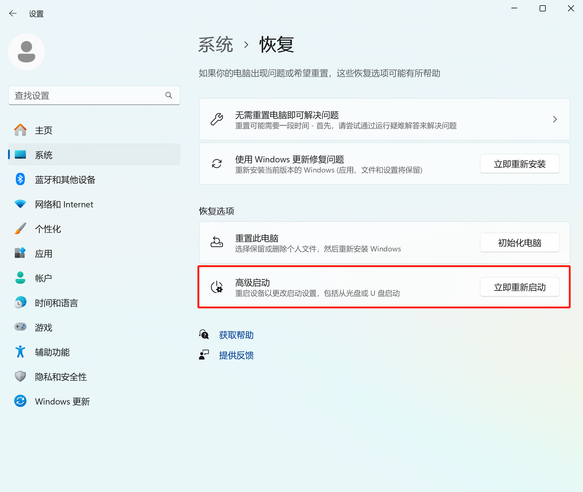
Task: Open 隐私和安全性 section
Action: pos(94,376)
